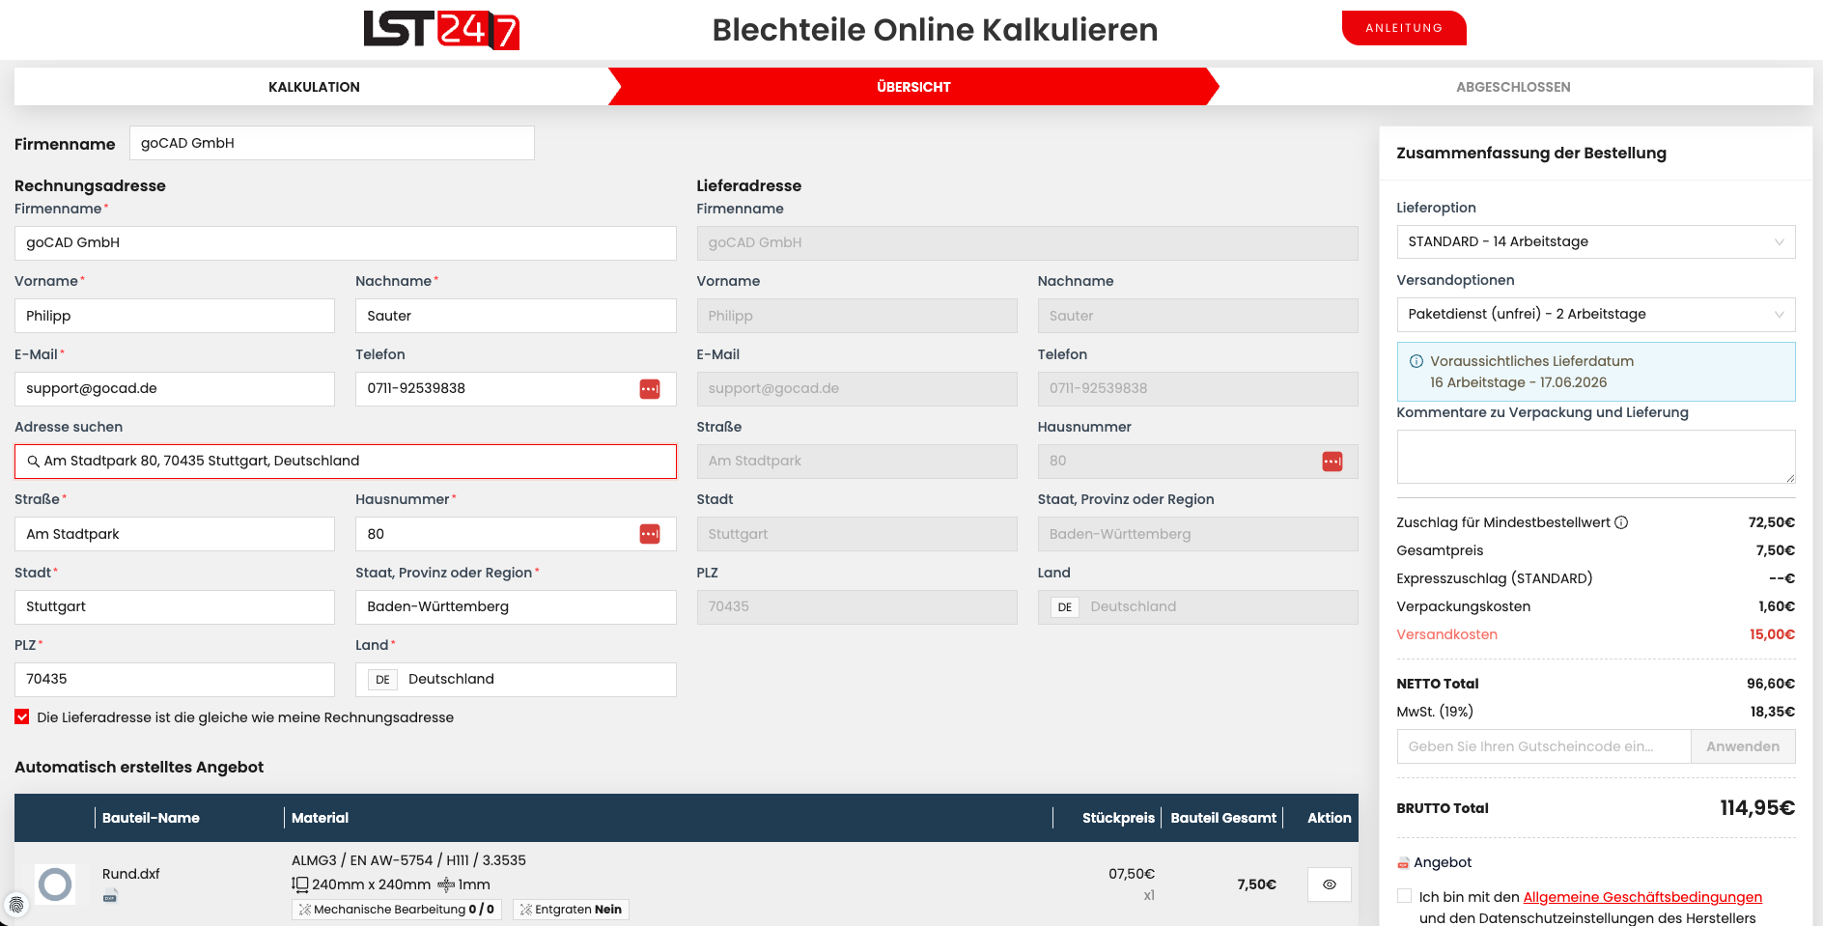This screenshot has width=1823, height=926.
Task: Click the thickness icon next to 1mm
Action: [x=446, y=884]
